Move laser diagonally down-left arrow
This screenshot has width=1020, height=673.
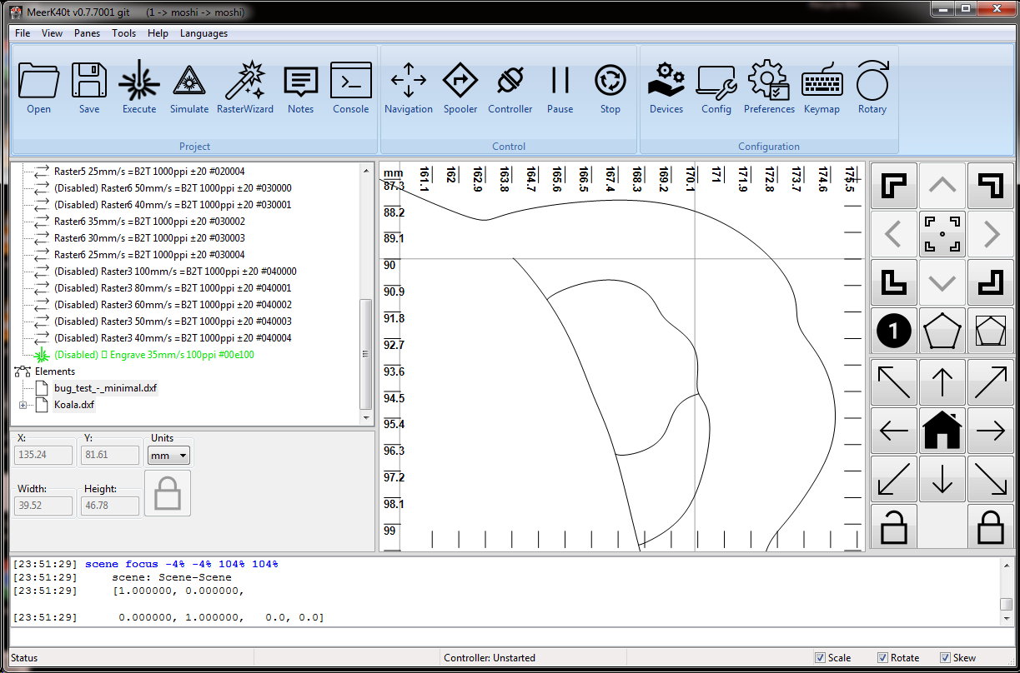pos(894,479)
